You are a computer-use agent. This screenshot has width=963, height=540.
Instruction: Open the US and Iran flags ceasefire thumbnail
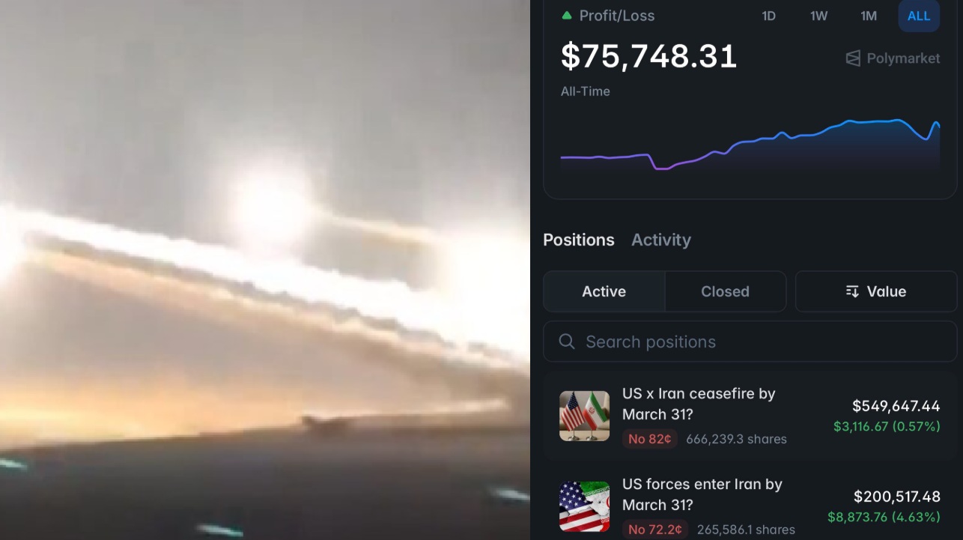[x=584, y=416]
